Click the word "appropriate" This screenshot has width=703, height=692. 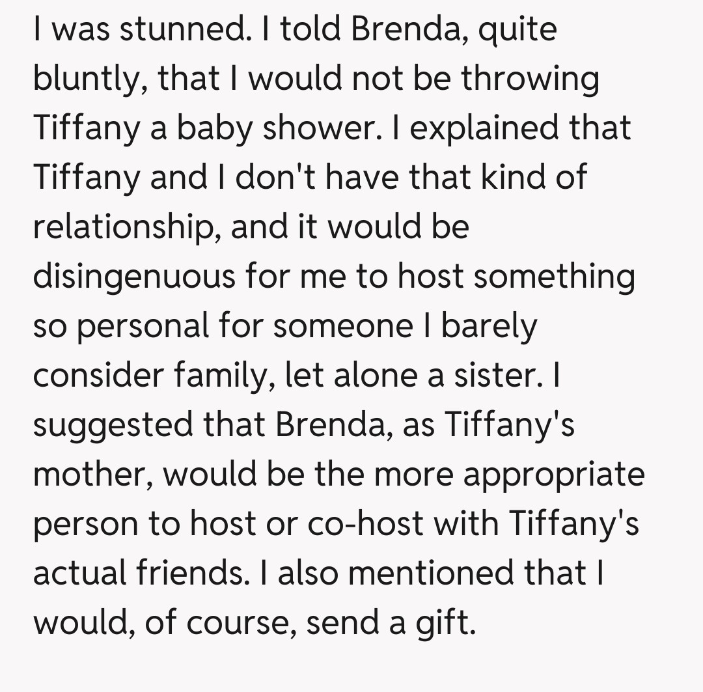[x=554, y=475]
